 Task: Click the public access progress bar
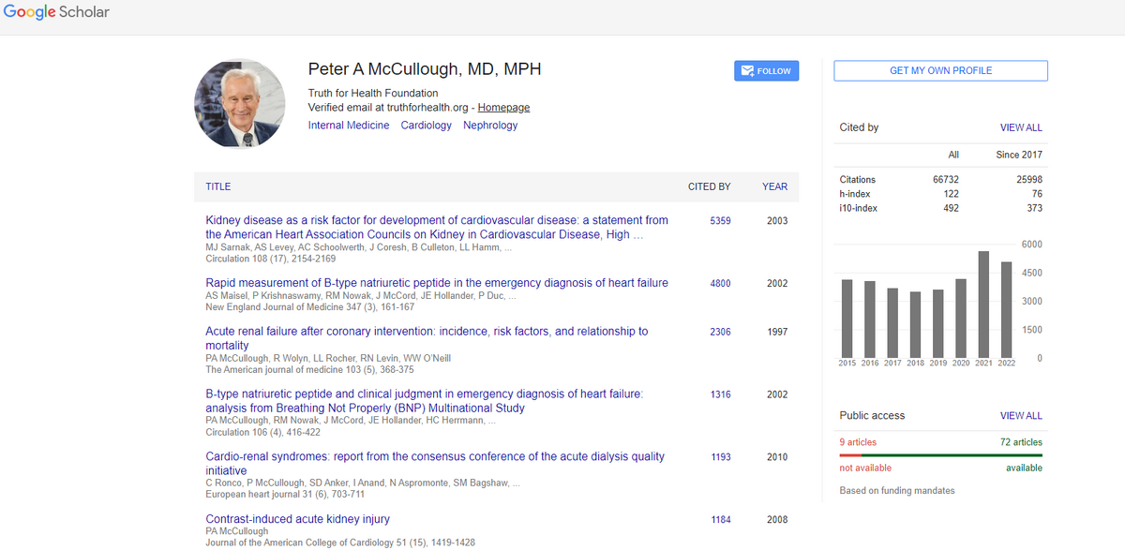[x=940, y=455]
